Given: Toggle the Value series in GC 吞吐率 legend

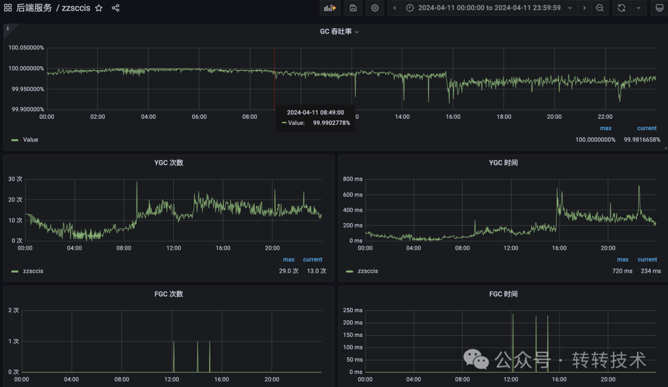Looking at the screenshot, I should coord(30,140).
